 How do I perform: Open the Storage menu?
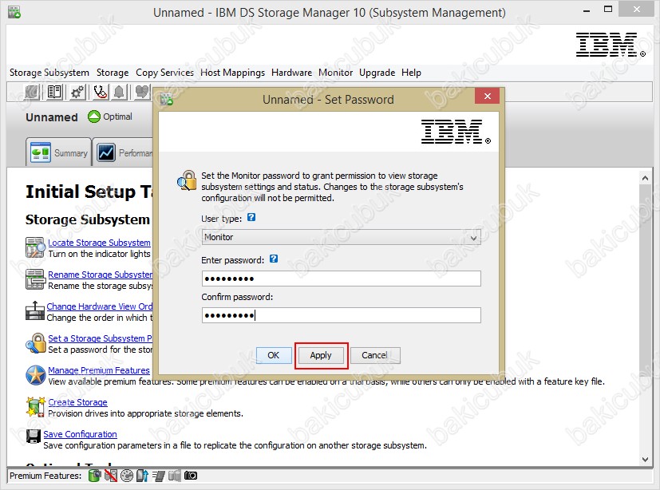click(x=113, y=73)
